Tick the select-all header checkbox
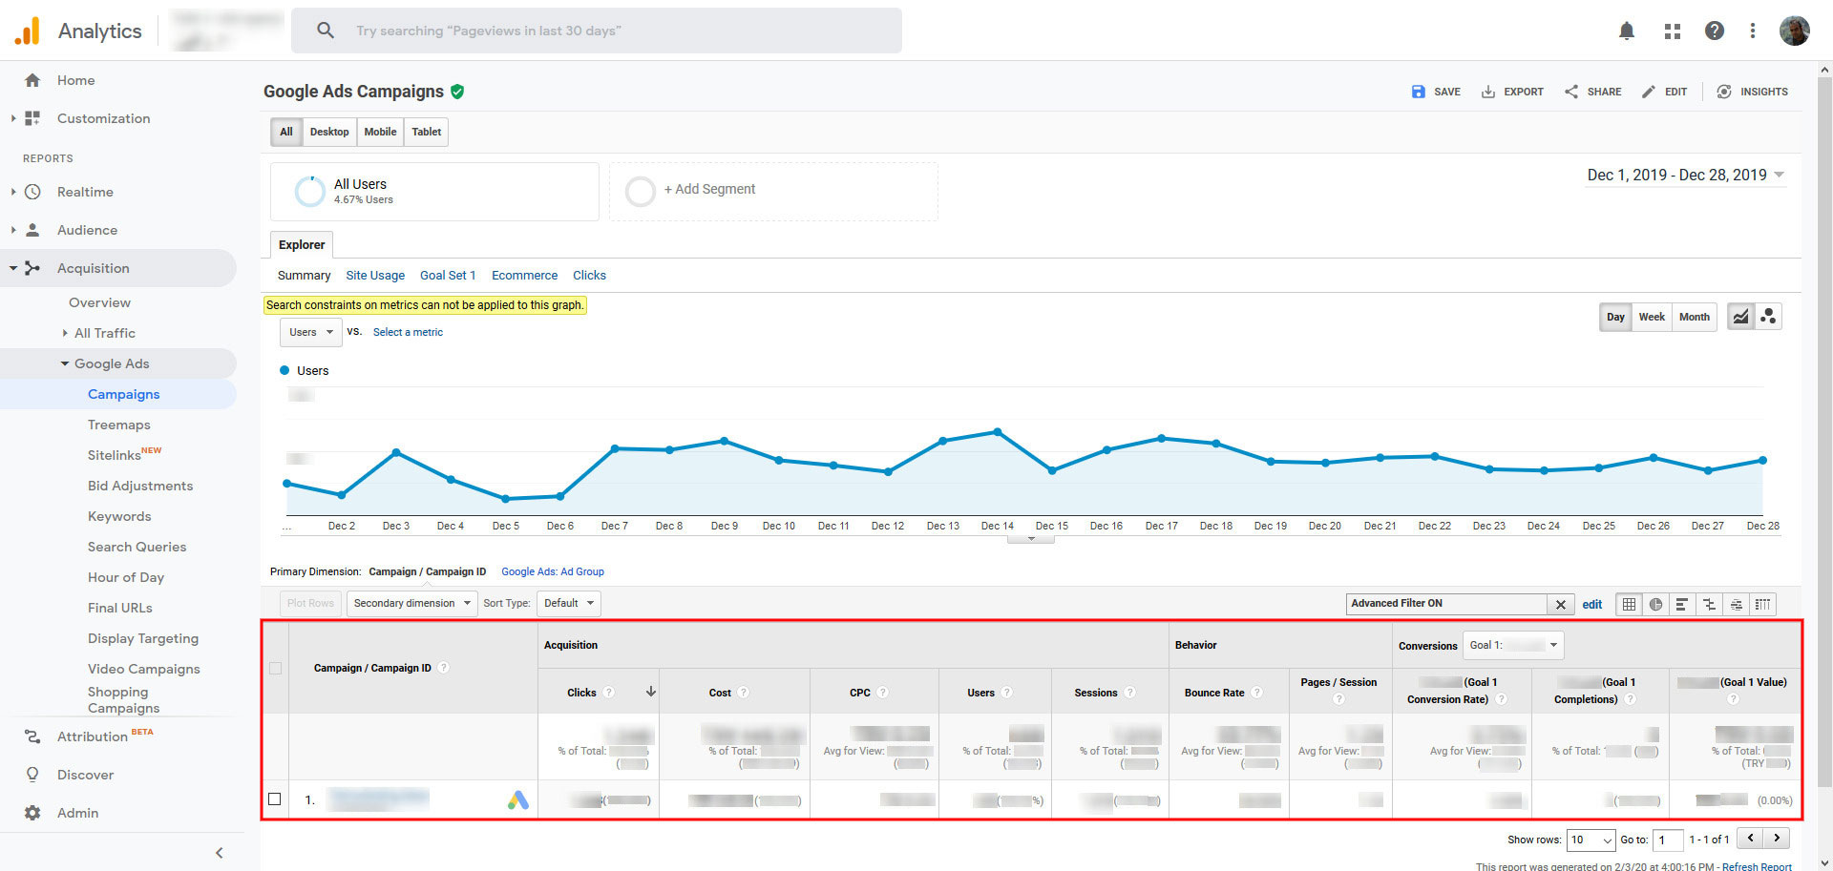 point(275,668)
